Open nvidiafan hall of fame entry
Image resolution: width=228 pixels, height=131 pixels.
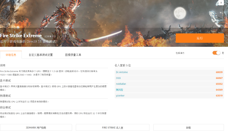pos(121,84)
